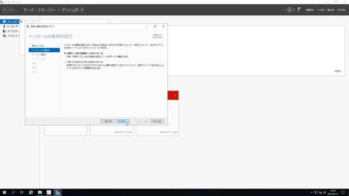Select ファイル サービス in the left navigation

pyautogui.click(x=10, y=36)
